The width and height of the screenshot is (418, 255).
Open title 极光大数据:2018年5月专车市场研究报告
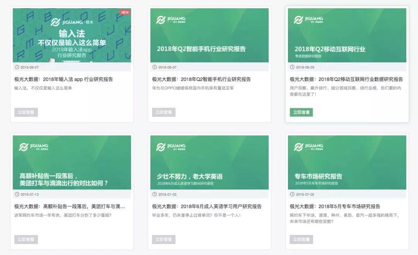tap(335, 207)
